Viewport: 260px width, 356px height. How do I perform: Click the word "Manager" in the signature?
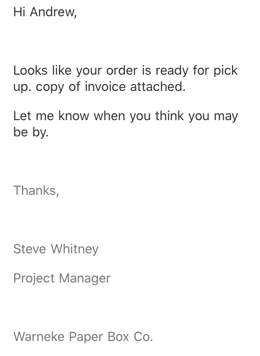pos(85,279)
